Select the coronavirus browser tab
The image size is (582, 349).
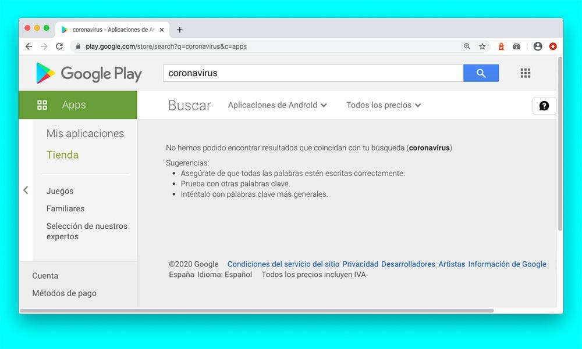coord(112,30)
